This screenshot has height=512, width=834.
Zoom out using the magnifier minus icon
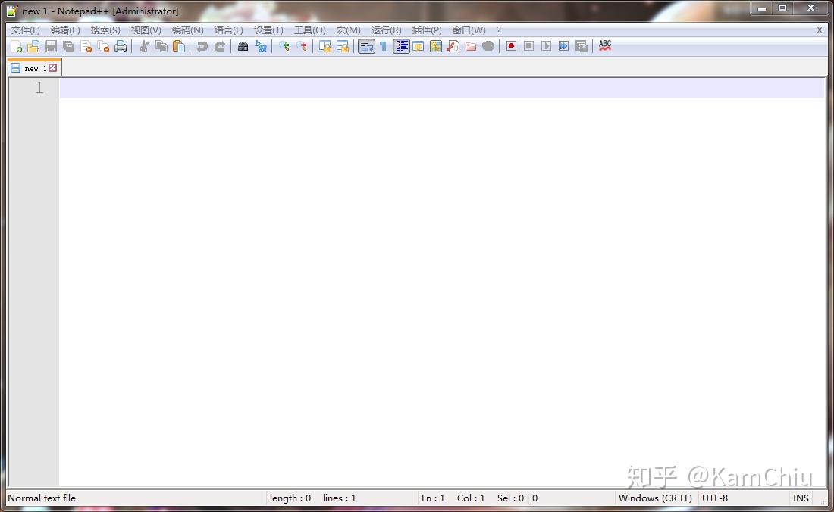click(302, 46)
